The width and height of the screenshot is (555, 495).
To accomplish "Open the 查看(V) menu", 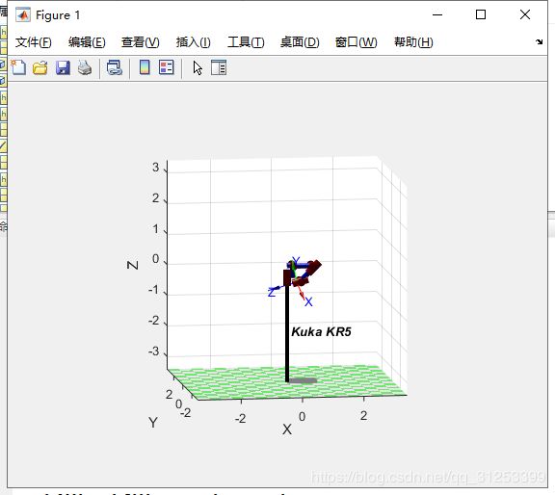I will coord(140,42).
